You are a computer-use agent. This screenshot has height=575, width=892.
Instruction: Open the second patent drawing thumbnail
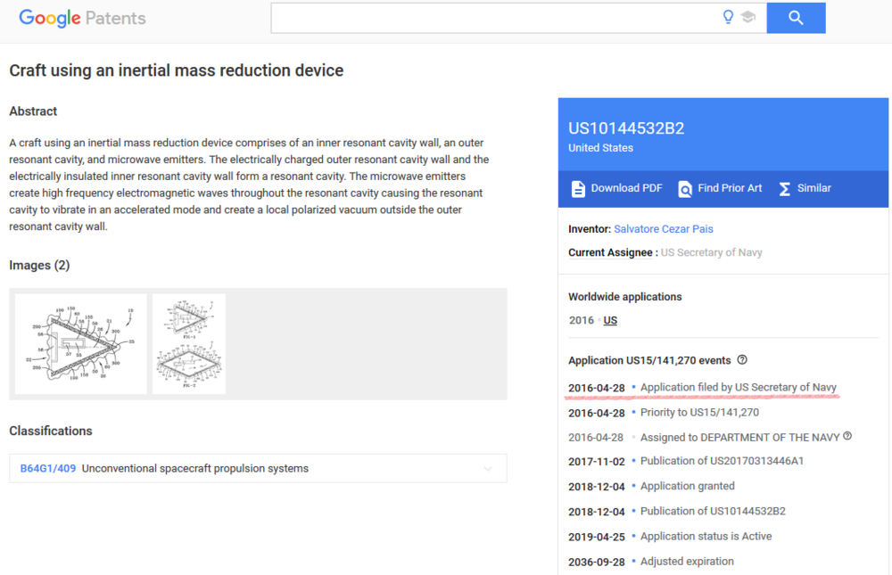189,344
